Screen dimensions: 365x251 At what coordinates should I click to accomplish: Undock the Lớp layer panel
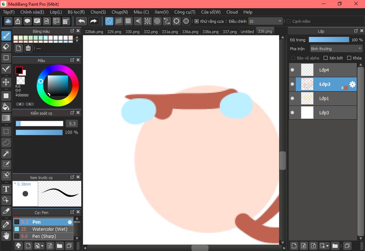click(x=356, y=31)
